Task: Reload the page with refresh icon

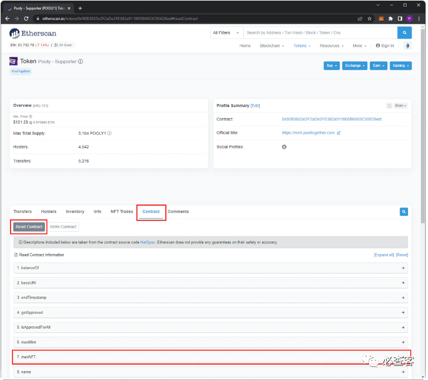Action: tap(26, 18)
